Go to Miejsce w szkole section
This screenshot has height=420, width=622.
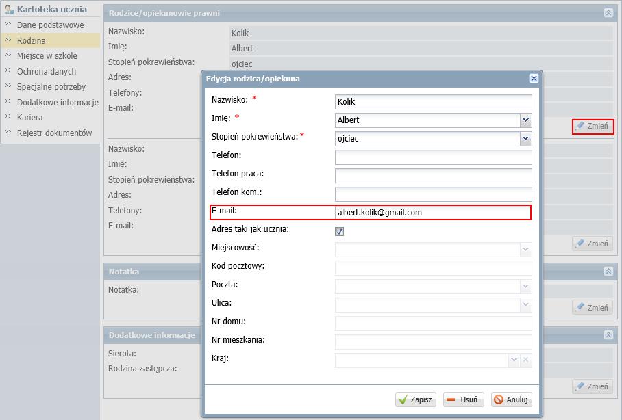coord(47,56)
